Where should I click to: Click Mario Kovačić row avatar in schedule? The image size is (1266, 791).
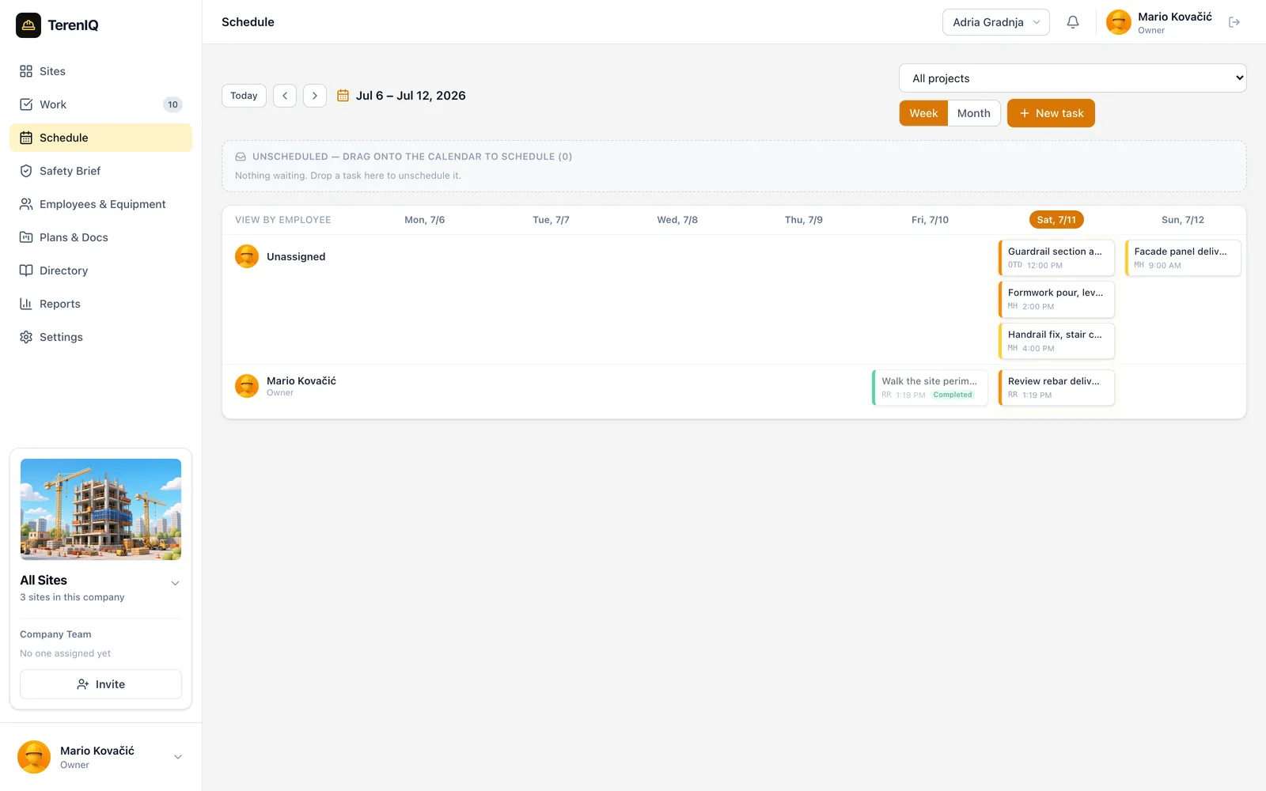[x=247, y=386]
